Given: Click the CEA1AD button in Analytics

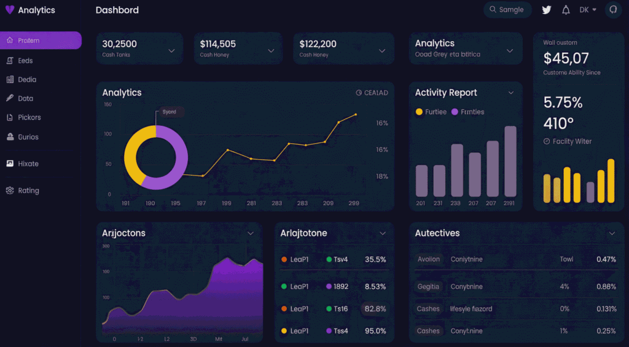Looking at the screenshot, I should pyautogui.click(x=372, y=93).
